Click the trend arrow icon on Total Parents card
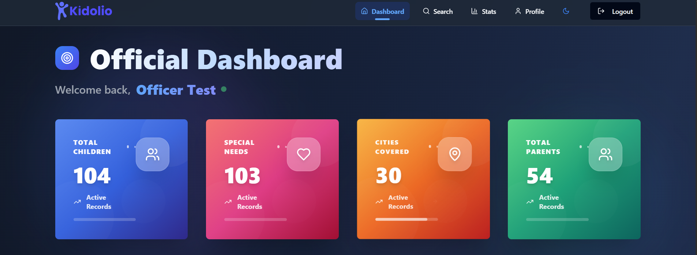697x255 pixels. [x=530, y=202]
